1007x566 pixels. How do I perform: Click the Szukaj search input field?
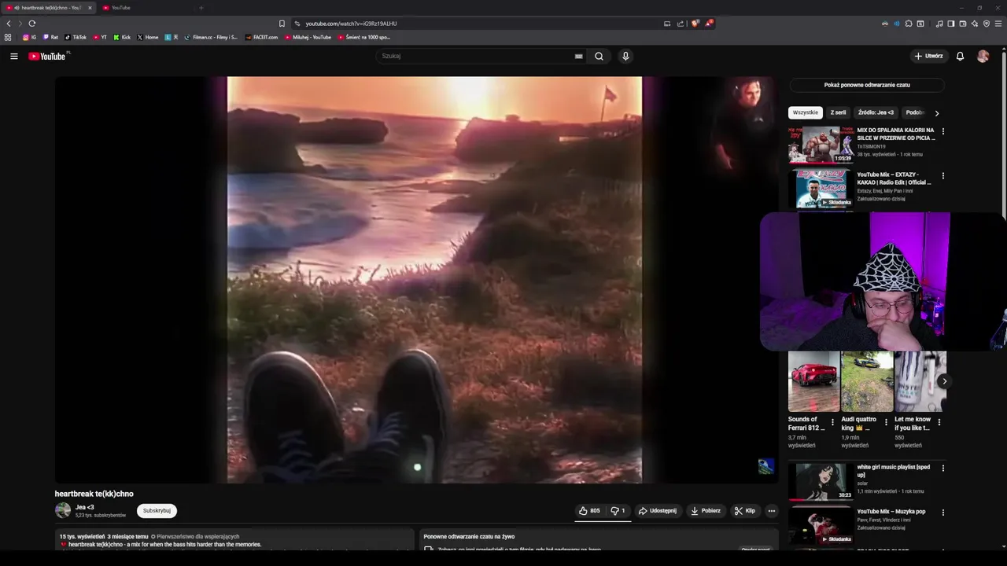pyautogui.click(x=476, y=56)
